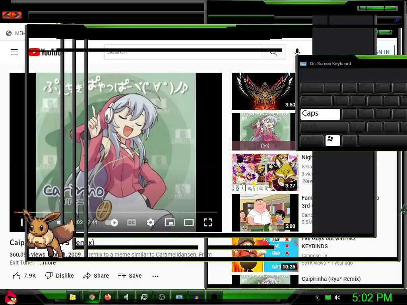Focus the YouTube search box
Screen dimensions: 407x305
coord(183,52)
